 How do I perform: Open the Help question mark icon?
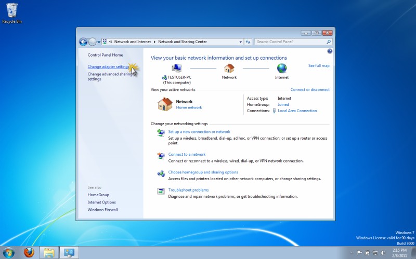(330, 51)
